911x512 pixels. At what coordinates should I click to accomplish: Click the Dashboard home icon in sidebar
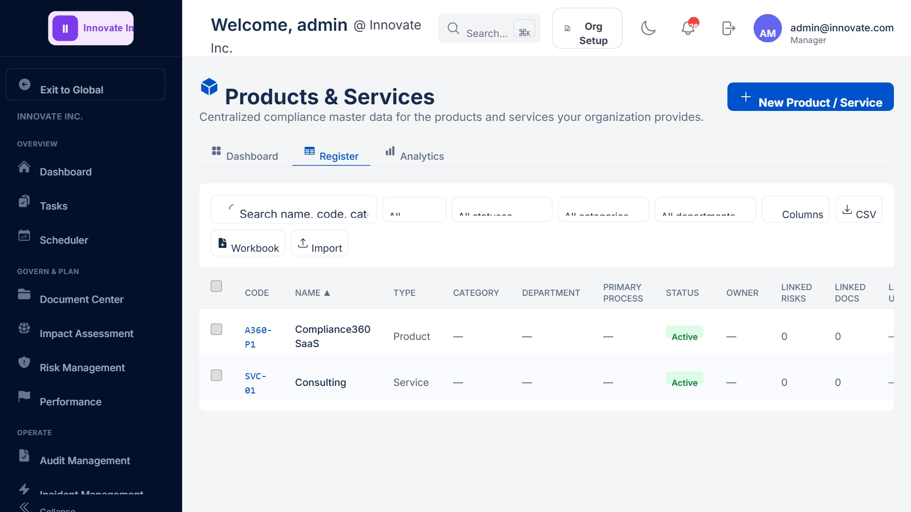(24, 167)
